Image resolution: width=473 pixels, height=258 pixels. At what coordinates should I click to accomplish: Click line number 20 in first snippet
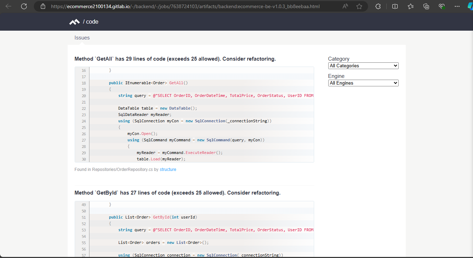(83, 96)
